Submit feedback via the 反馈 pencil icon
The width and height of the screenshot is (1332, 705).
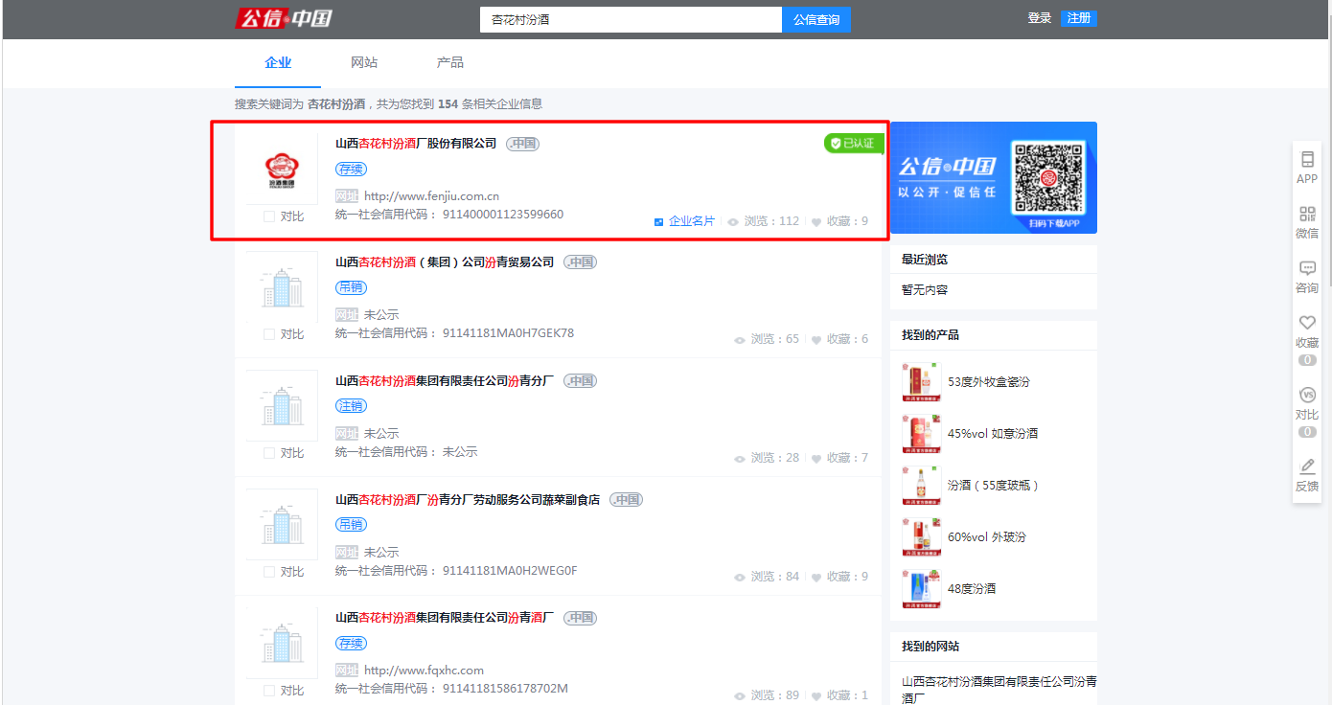pos(1306,475)
